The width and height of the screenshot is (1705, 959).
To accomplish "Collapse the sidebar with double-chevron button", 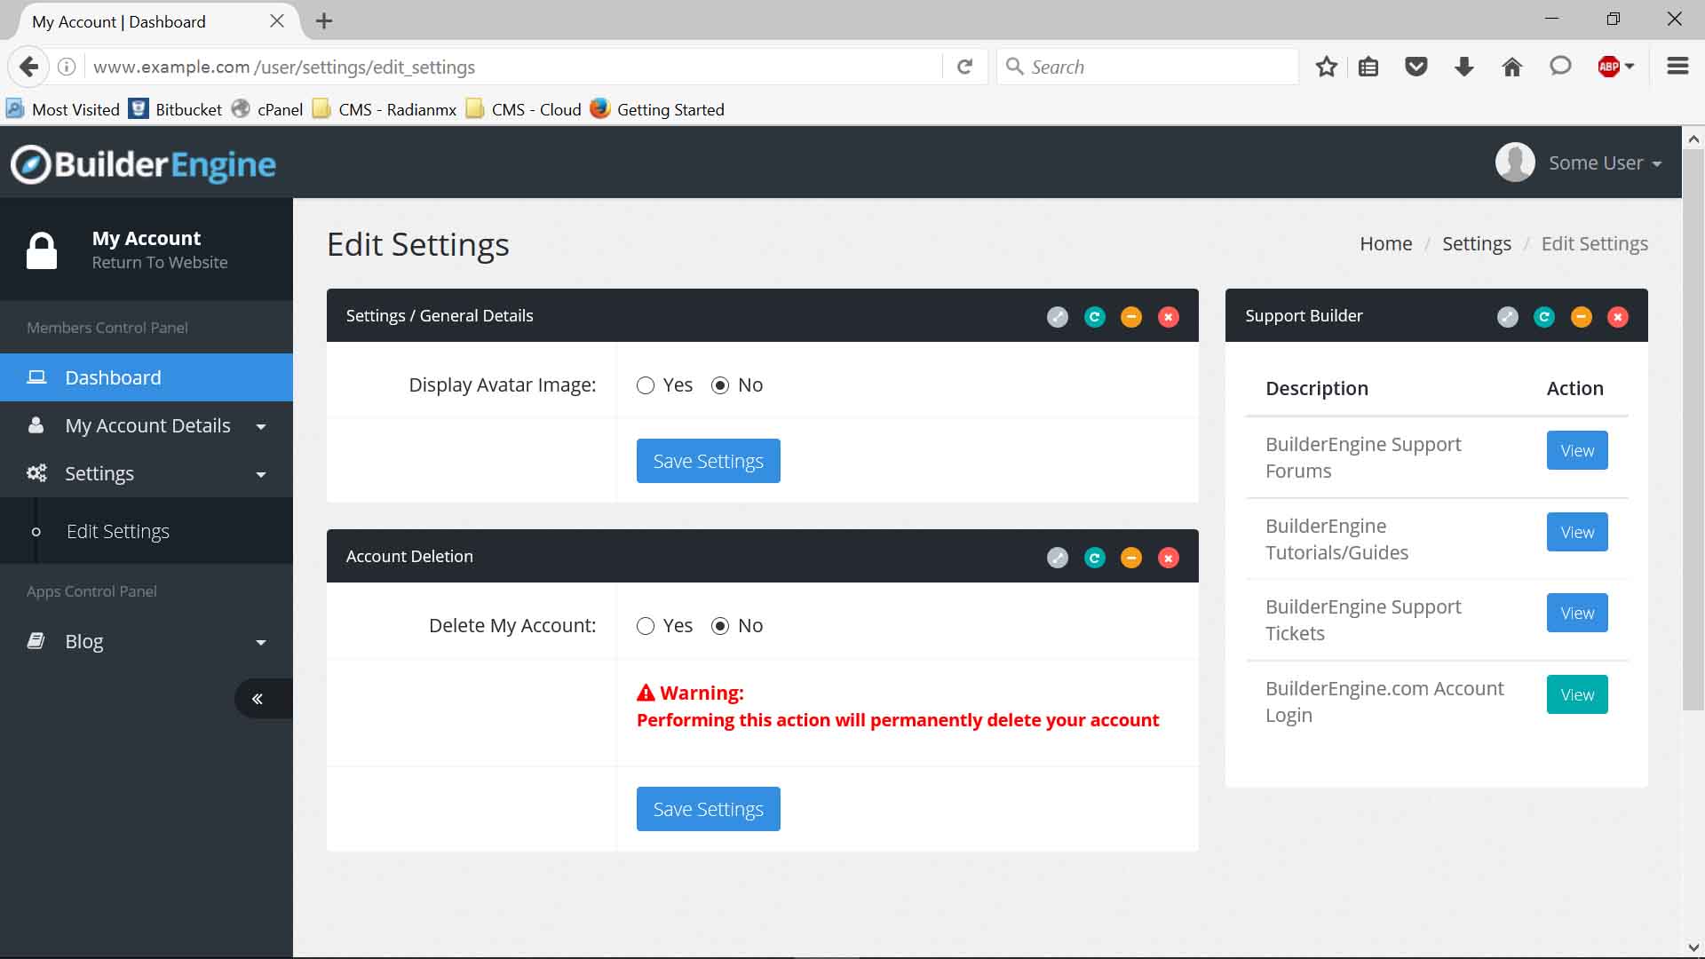I will [x=258, y=699].
